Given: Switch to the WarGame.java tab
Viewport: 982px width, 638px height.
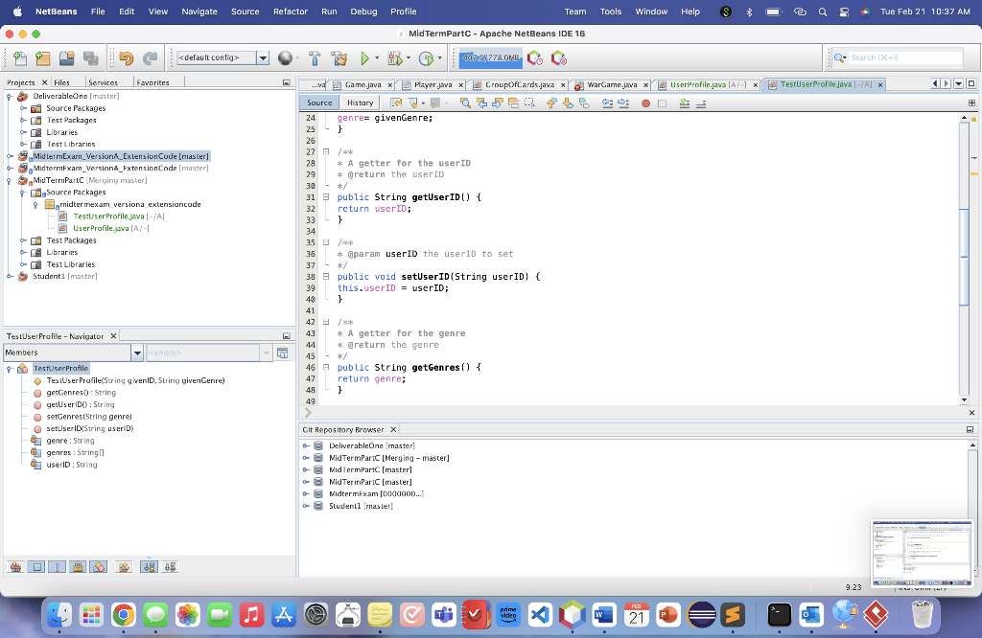Looking at the screenshot, I should click(x=611, y=84).
